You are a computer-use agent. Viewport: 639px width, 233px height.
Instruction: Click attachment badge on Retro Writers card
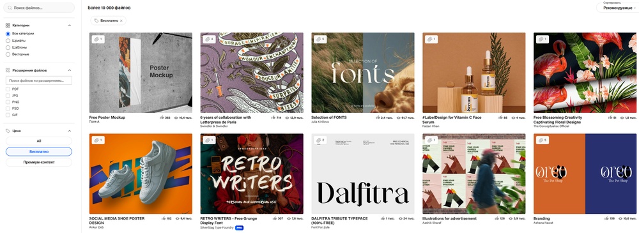[x=209, y=140]
